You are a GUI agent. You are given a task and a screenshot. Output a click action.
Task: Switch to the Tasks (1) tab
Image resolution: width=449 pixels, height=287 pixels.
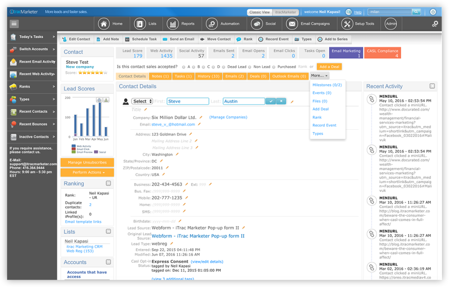183,76
